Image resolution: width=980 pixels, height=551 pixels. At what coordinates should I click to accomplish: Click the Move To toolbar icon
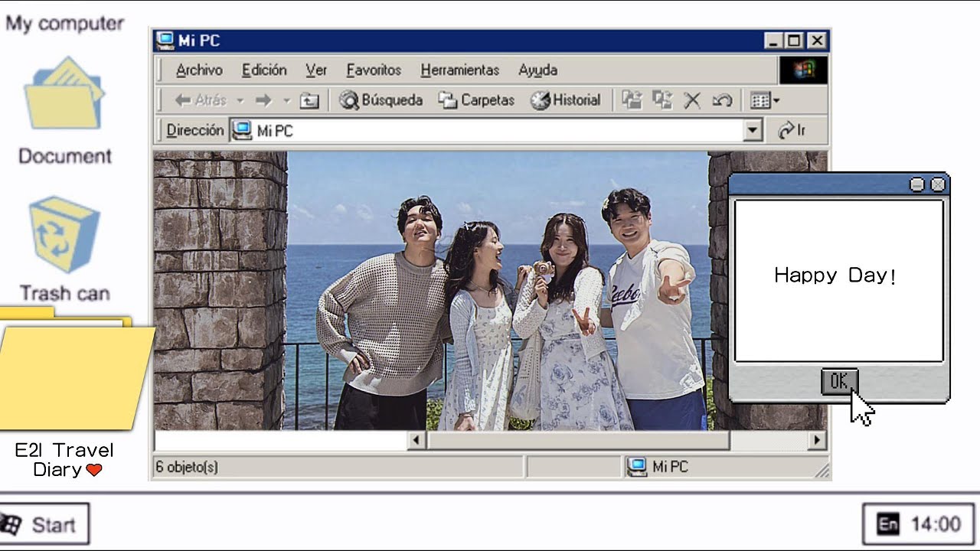click(632, 100)
